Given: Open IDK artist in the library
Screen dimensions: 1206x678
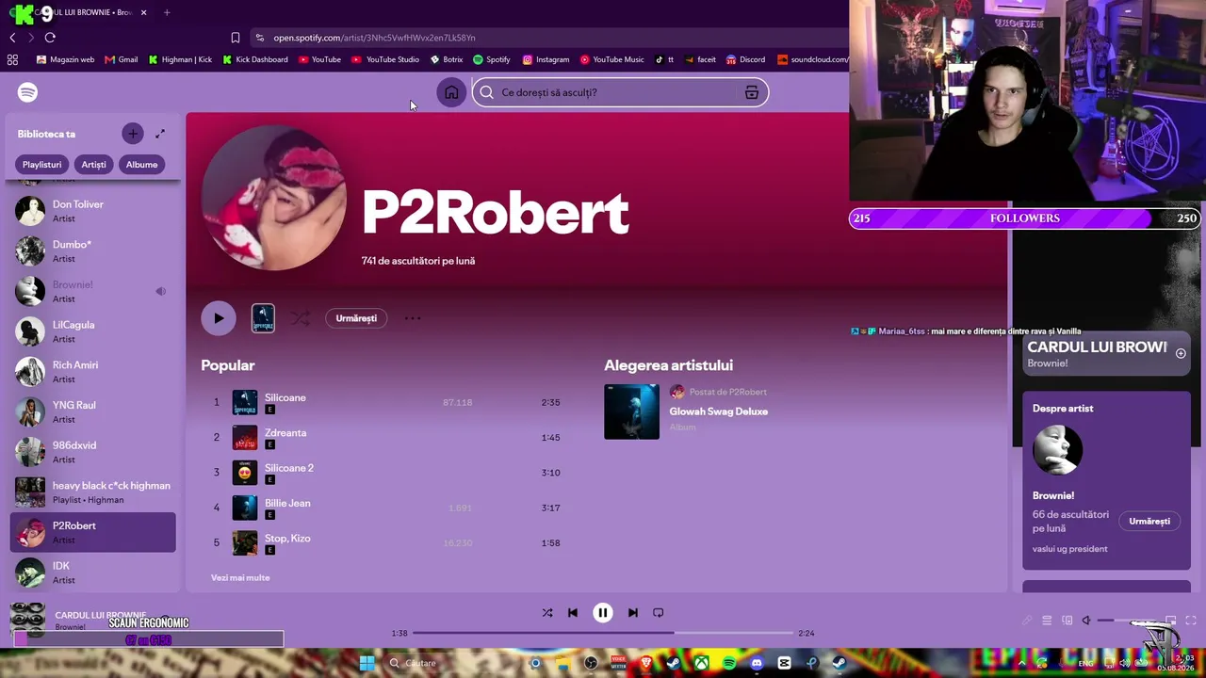Looking at the screenshot, I should 92,573.
